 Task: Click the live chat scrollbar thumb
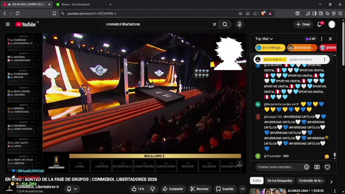tap(335, 155)
